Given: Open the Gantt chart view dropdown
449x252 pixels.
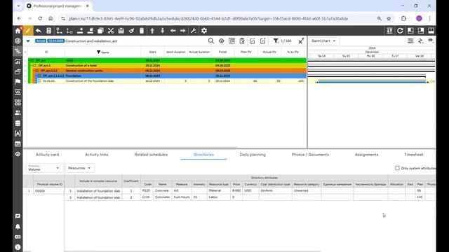Looking at the screenshot, I should pyautogui.click(x=323, y=41).
